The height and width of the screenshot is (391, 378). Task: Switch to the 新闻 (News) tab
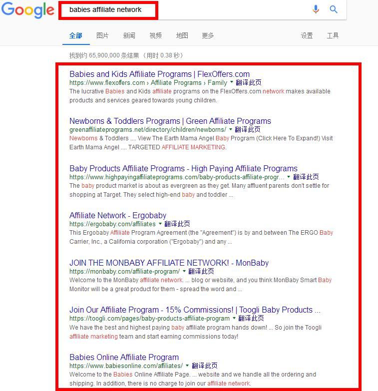tap(129, 35)
